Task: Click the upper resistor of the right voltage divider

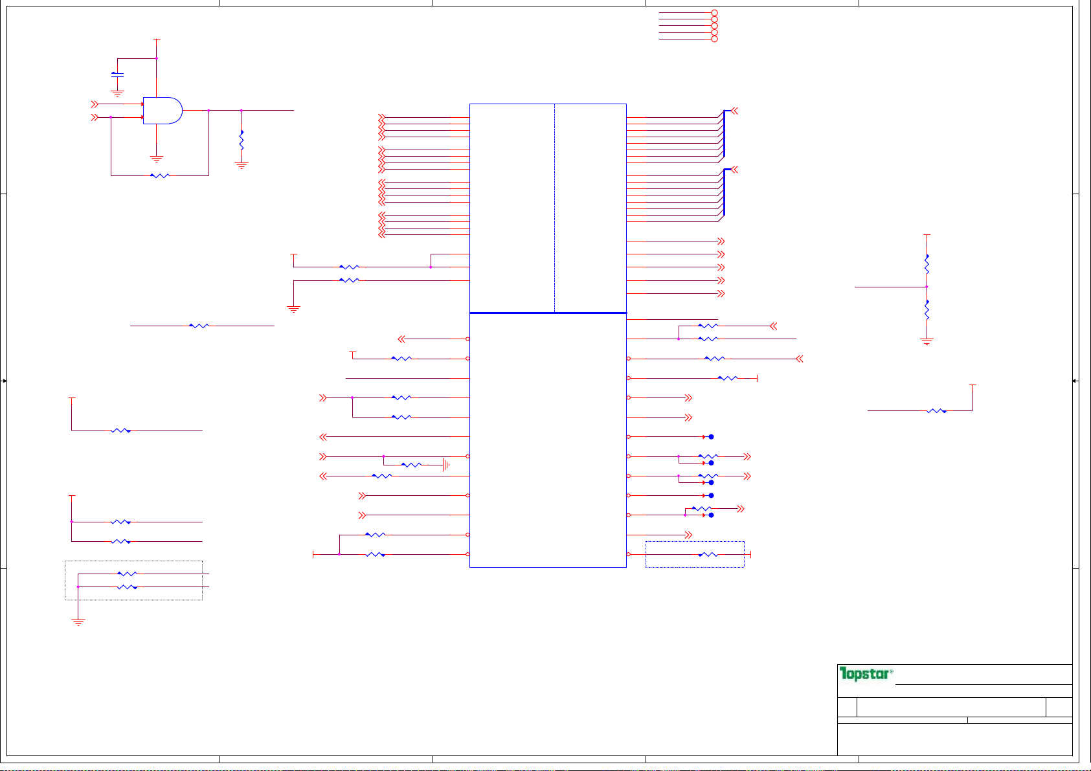Action: coord(927,264)
